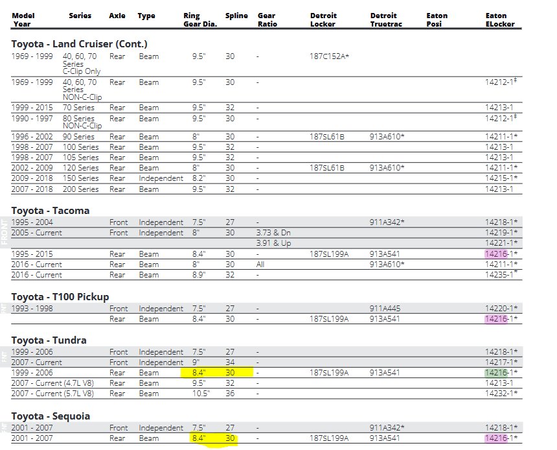Select ELocker part number 14219-1*
The image size is (557, 450).
pos(501,233)
